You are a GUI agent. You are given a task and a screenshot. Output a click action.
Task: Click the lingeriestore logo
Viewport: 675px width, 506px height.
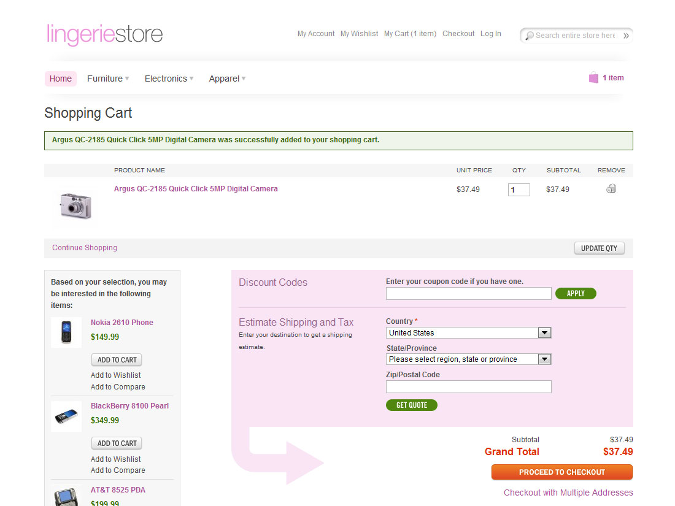[x=104, y=34]
